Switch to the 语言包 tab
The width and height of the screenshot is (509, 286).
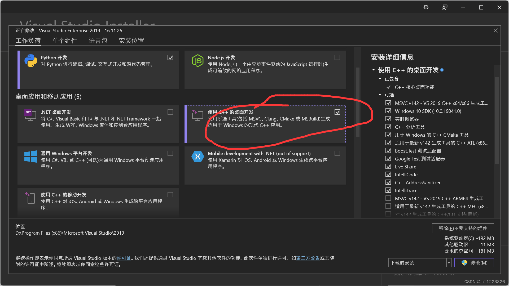click(x=98, y=41)
